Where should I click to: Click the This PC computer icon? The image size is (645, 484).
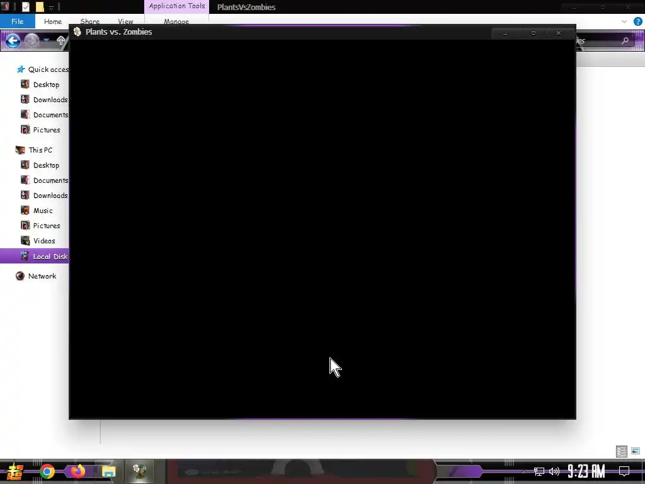(20, 150)
